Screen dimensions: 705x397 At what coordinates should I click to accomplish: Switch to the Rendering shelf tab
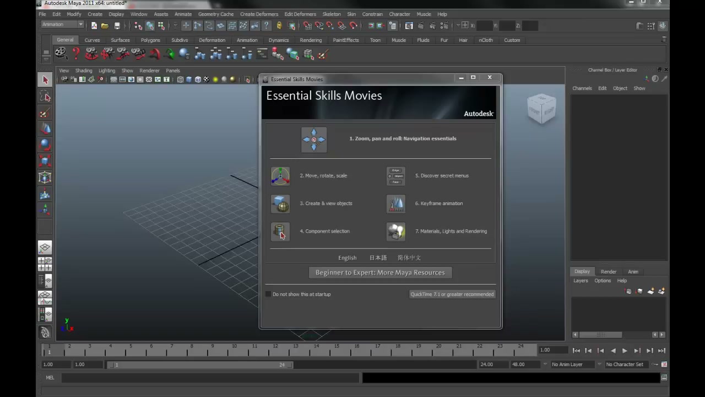pyautogui.click(x=311, y=40)
